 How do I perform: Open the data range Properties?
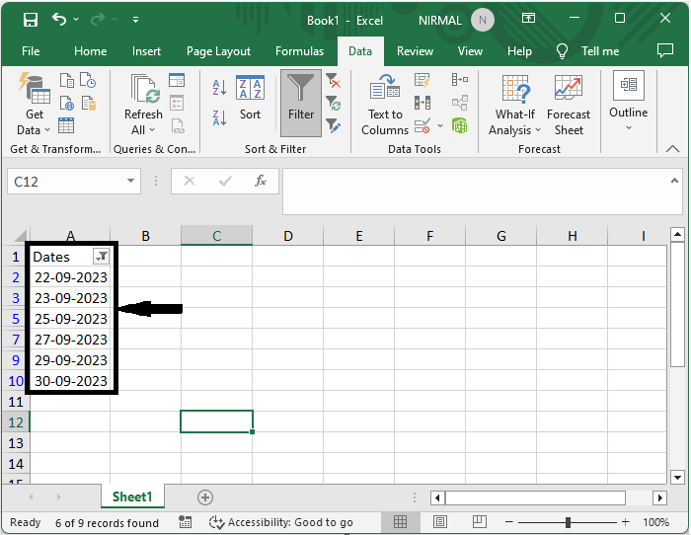point(177,103)
